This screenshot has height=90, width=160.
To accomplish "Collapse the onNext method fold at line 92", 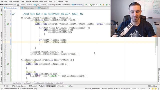I will coord(11,74).
